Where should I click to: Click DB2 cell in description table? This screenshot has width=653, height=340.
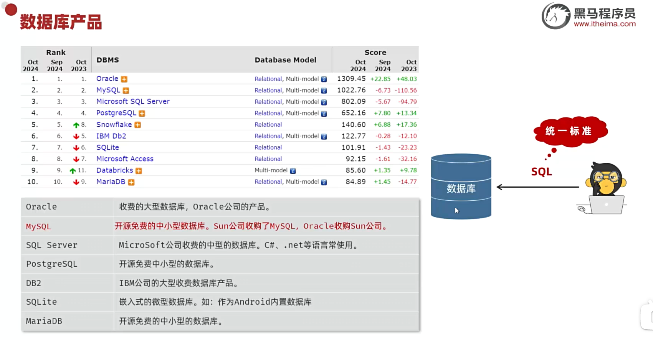click(x=68, y=283)
